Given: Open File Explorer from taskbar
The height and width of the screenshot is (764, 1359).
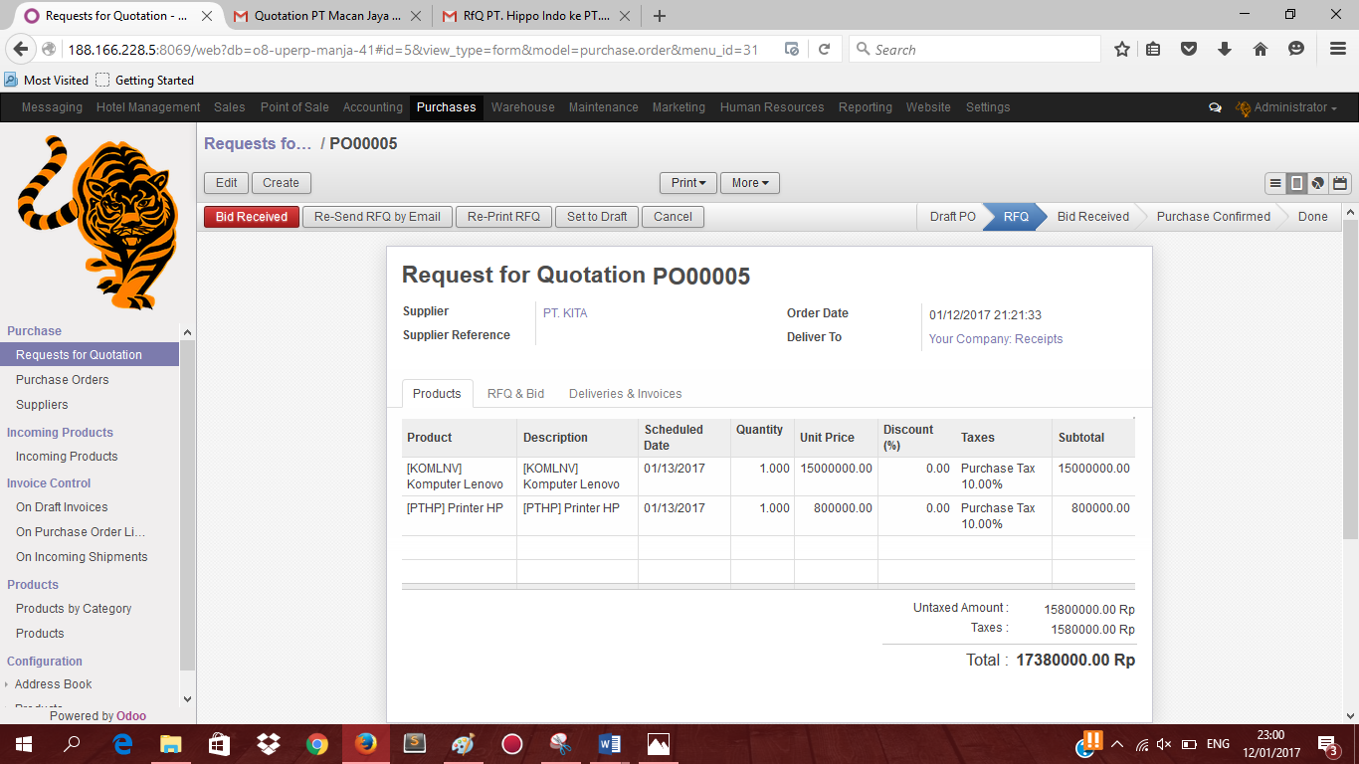Looking at the screenshot, I should [171, 744].
